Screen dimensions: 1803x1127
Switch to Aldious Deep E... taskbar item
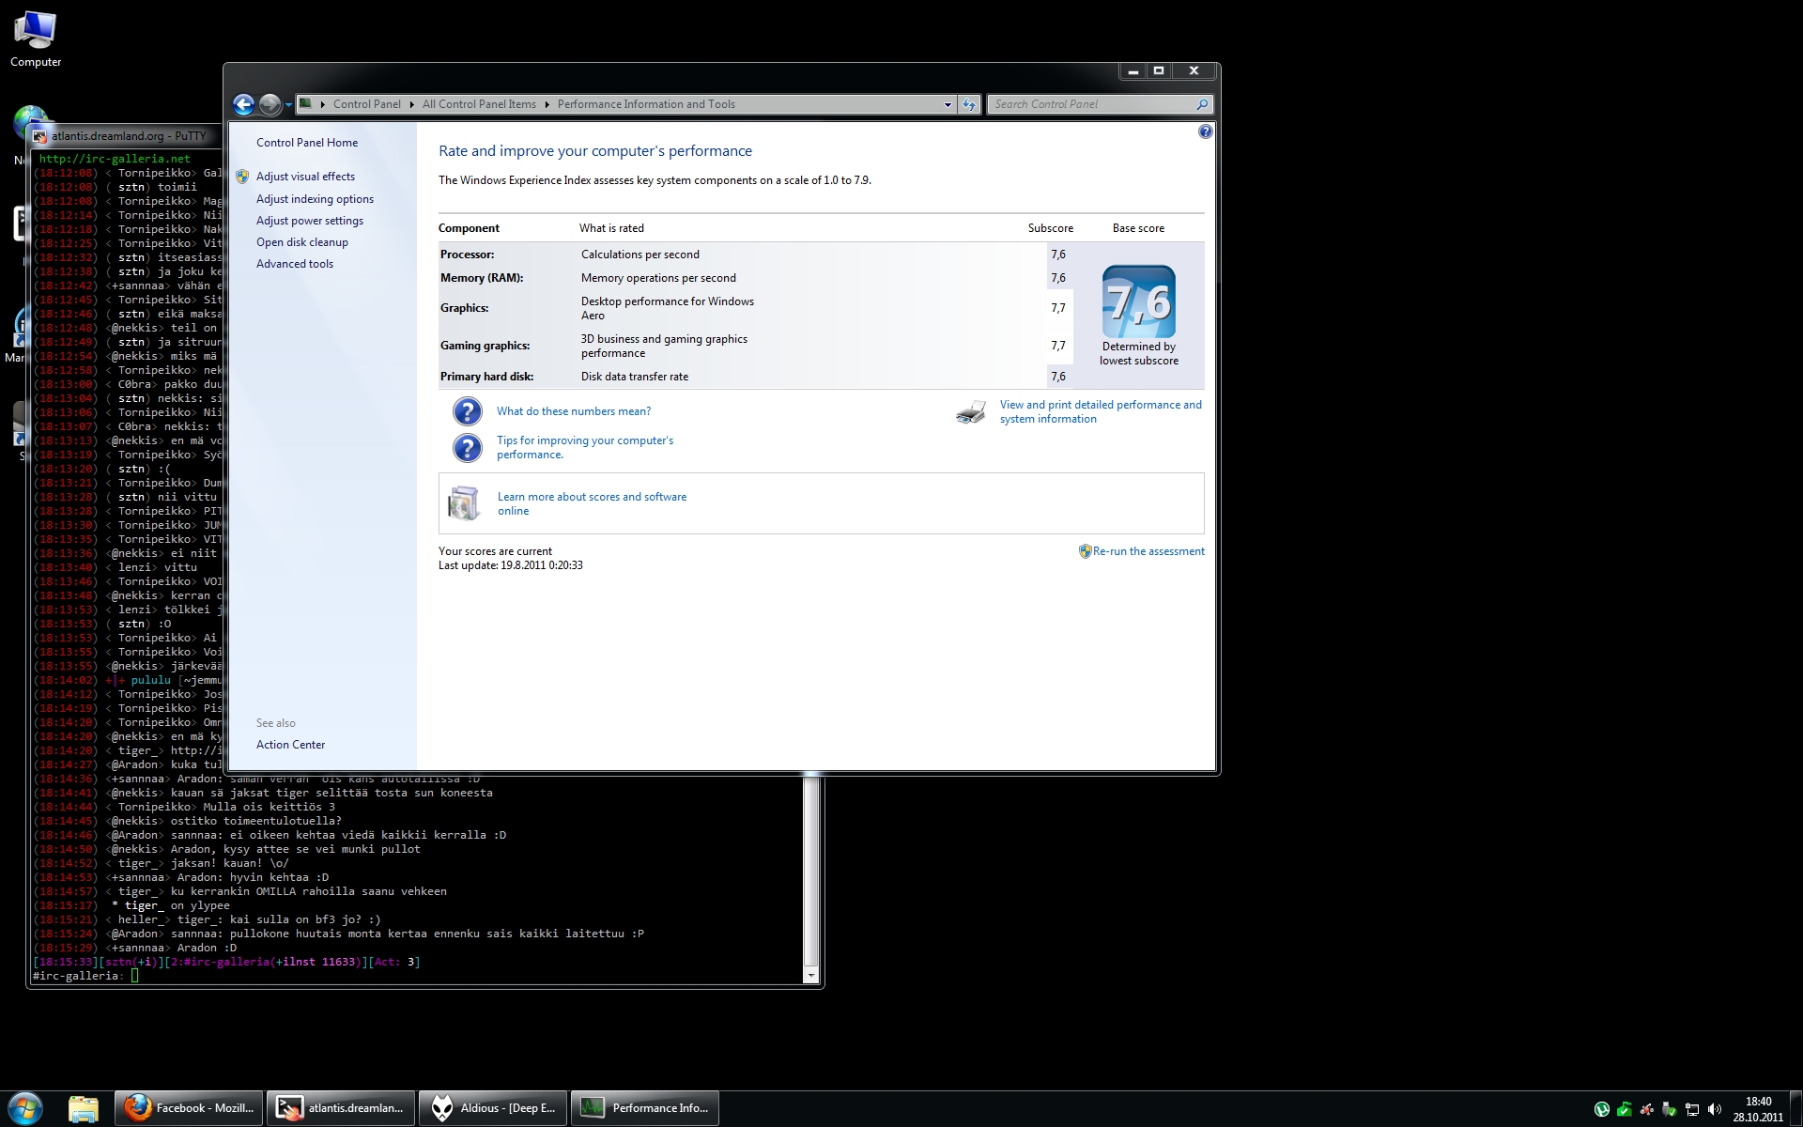coord(493,1108)
